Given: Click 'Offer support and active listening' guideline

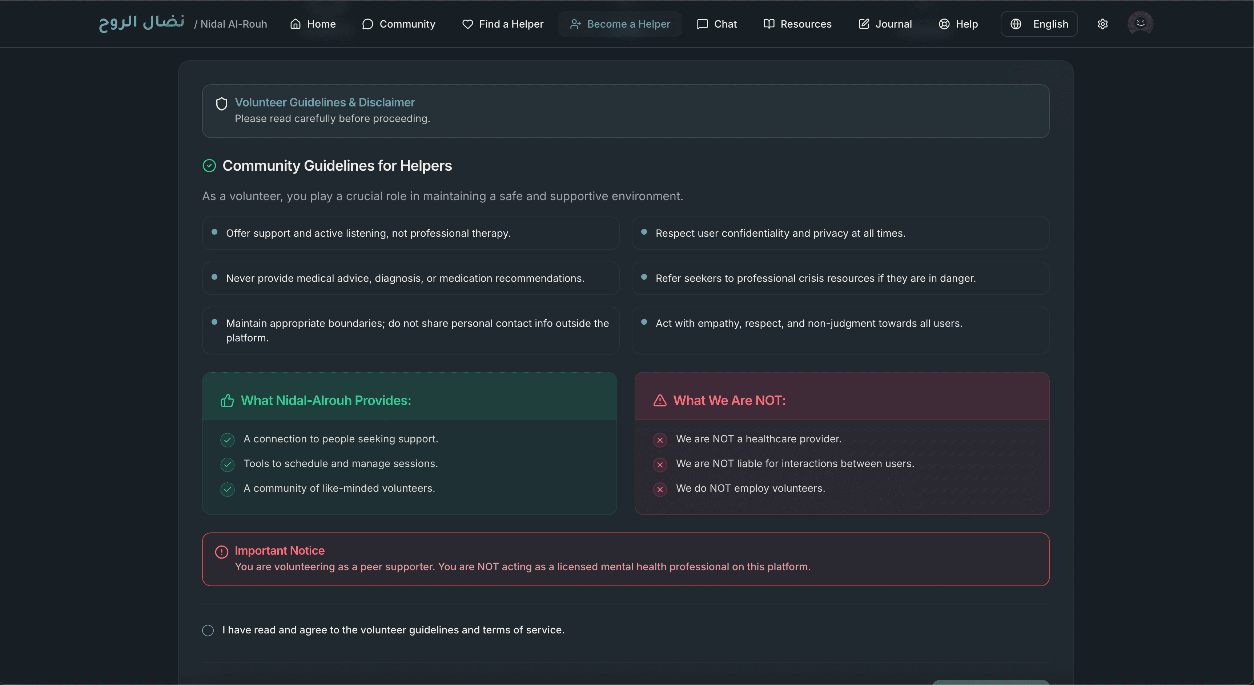Looking at the screenshot, I should (411, 234).
